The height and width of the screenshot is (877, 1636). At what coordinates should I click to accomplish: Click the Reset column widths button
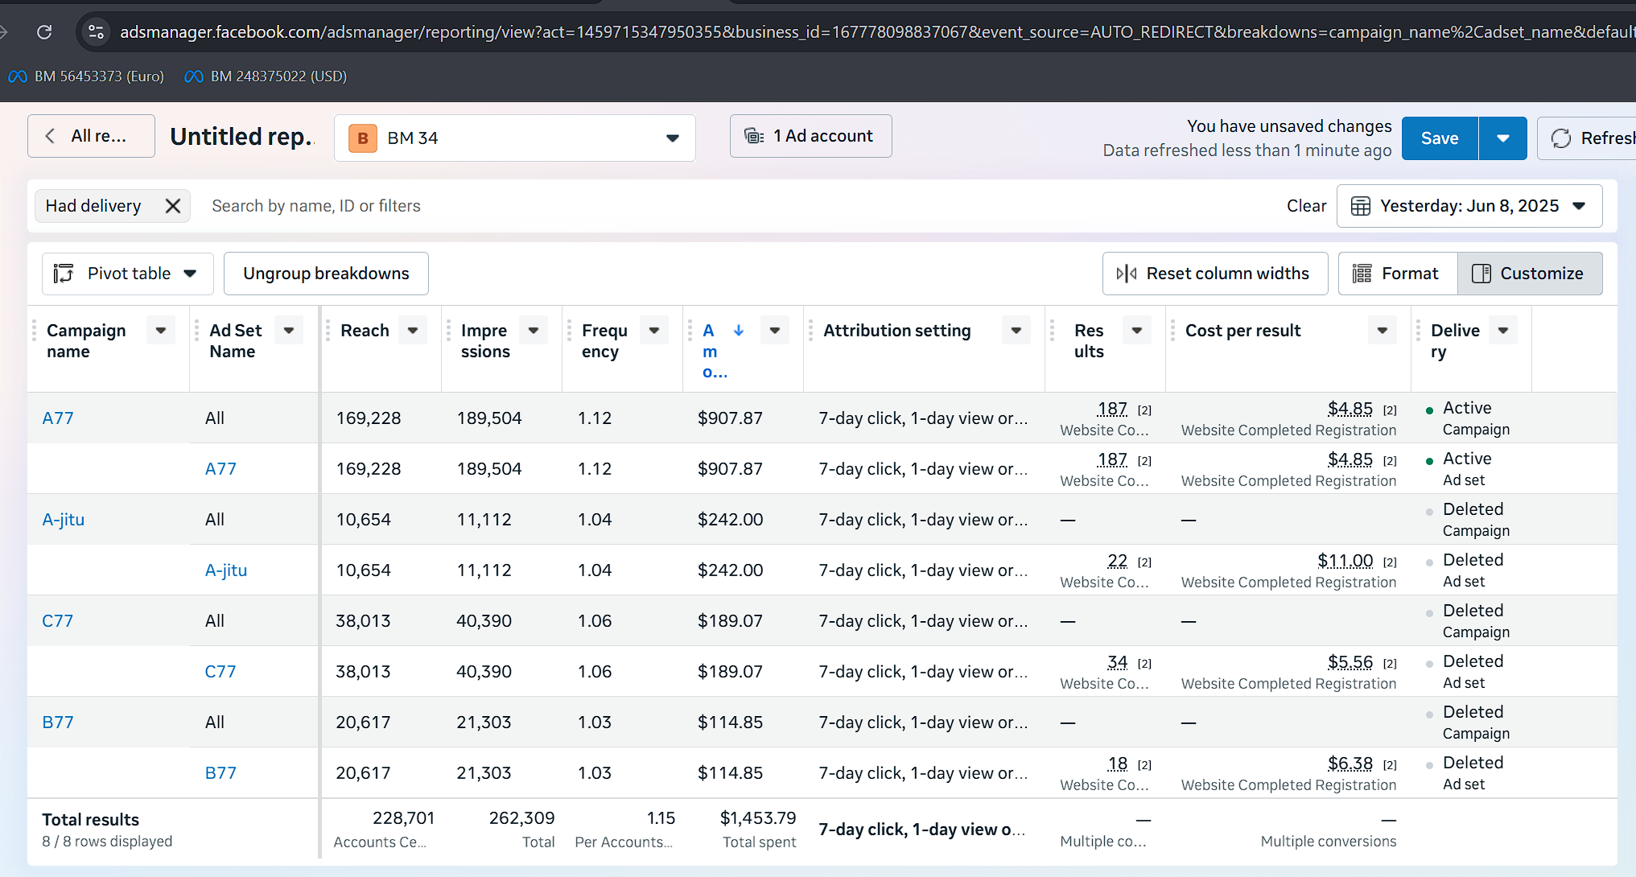1214,274
